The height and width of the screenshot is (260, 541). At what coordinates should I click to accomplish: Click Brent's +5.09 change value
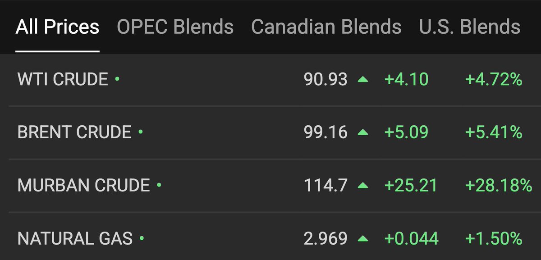pos(406,132)
